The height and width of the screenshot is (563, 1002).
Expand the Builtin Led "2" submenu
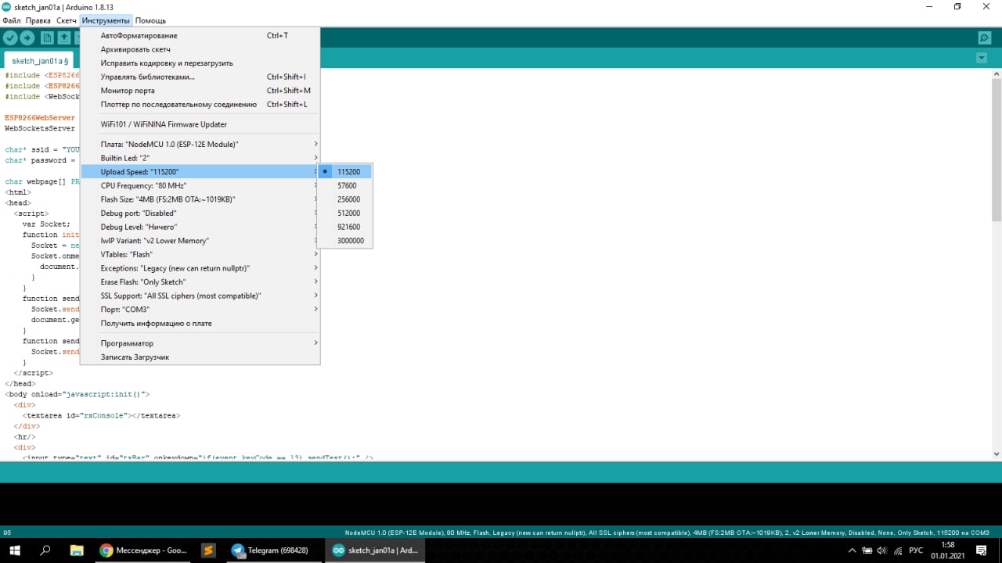tap(200, 158)
